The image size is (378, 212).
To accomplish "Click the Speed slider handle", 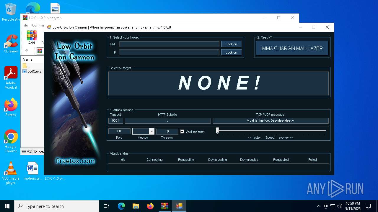I will [x=217, y=131].
